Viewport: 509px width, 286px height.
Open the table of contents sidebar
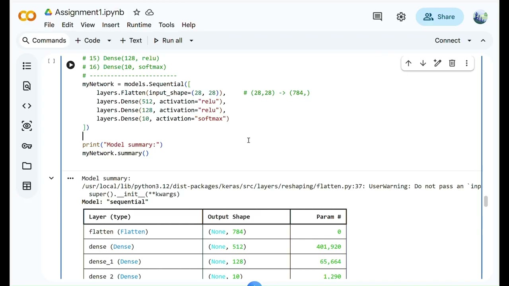pos(27,66)
